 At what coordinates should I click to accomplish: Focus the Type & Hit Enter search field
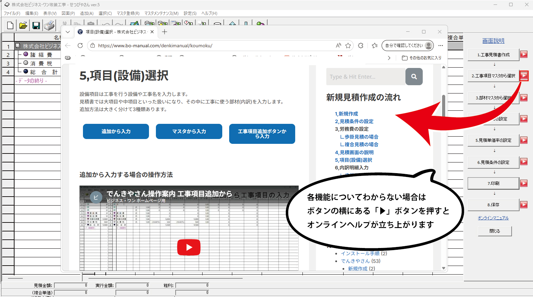366,77
